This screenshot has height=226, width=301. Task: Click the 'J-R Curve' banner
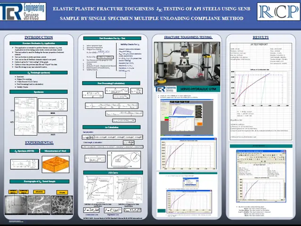click(x=113, y=173)
